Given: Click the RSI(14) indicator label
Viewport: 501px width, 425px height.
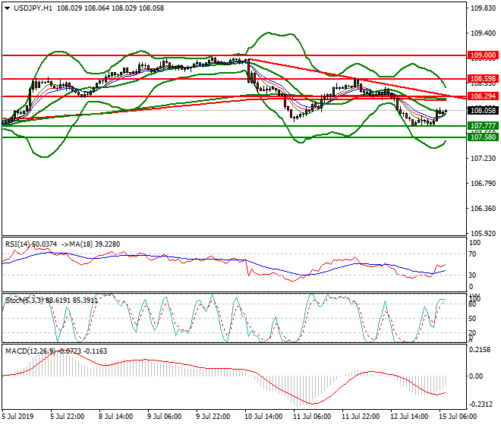Looking at the screenshot, I should click(x=20, y=244).
